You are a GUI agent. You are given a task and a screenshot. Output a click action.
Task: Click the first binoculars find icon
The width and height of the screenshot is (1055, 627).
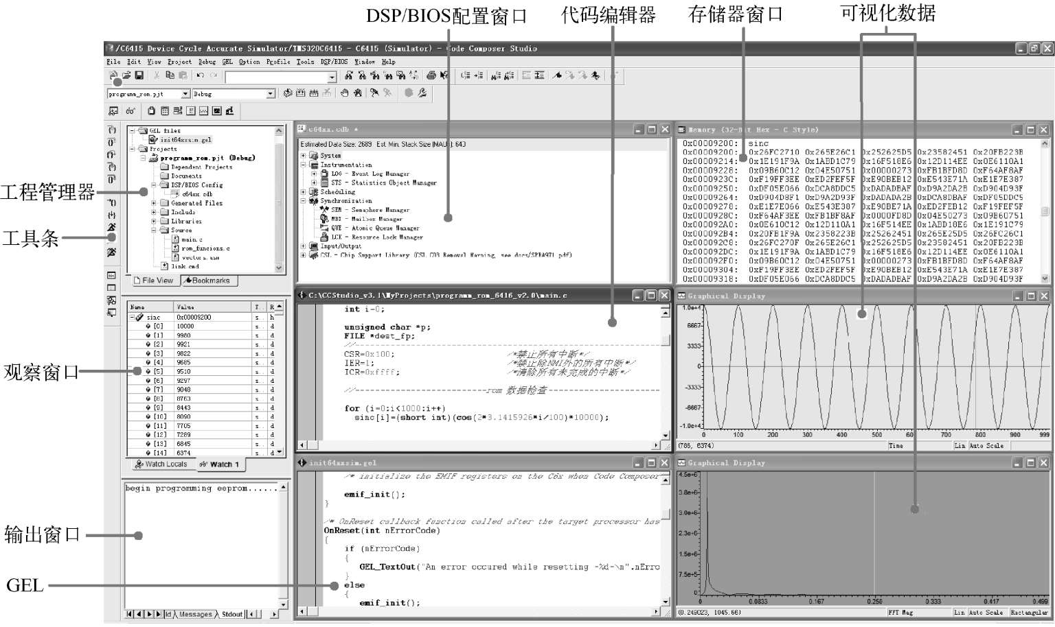(348, 75)
